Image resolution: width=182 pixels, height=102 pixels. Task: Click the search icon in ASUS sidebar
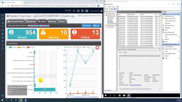coord(3,15)
